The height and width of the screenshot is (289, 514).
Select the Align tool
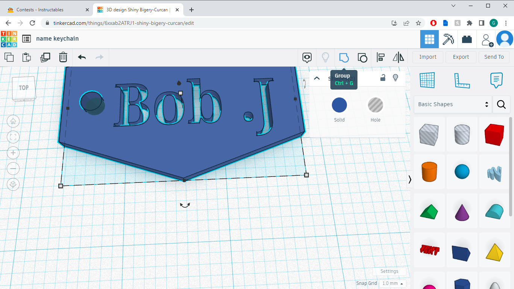(x=380, y=57)
